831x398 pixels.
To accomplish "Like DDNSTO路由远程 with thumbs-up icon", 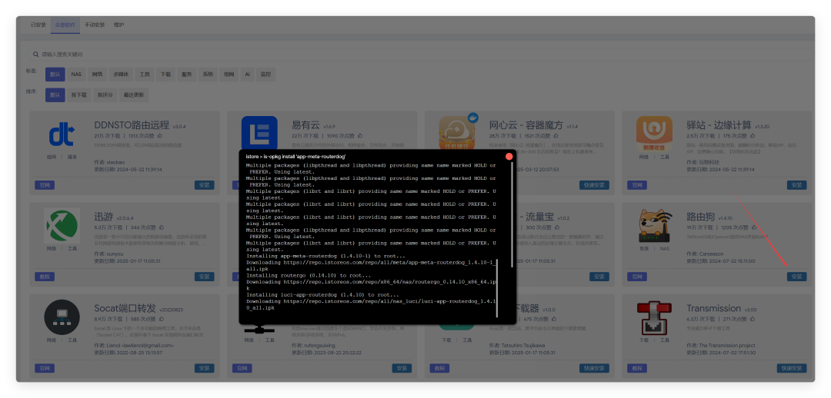I will click(x=159, y=136).
